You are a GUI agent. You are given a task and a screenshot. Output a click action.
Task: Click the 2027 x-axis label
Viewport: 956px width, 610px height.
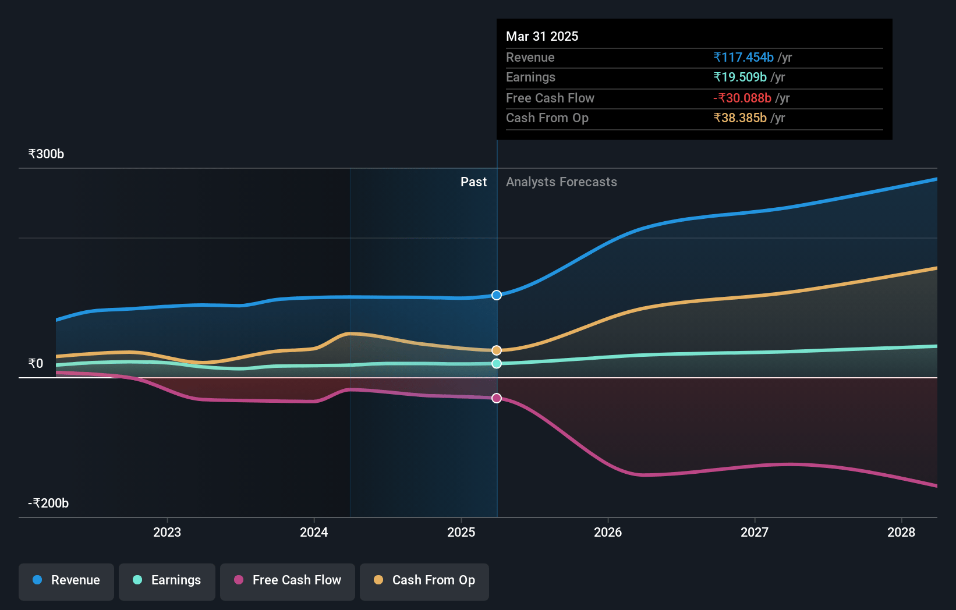755,532
